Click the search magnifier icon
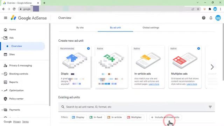Viewport: 224px width, 126px height. (63, 107)
